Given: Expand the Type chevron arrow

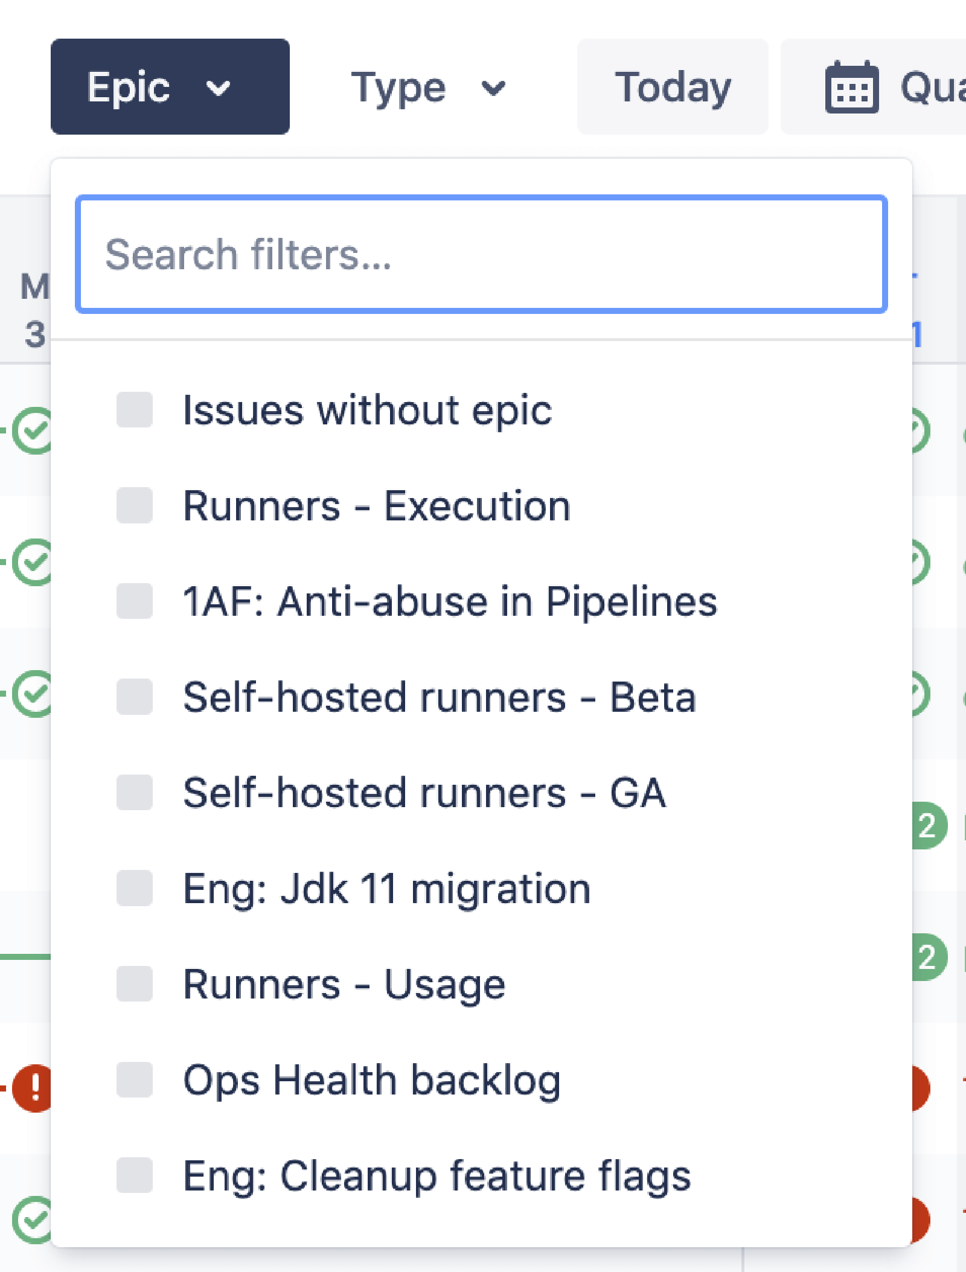Looking at the screenshot, I should [493, 88].
